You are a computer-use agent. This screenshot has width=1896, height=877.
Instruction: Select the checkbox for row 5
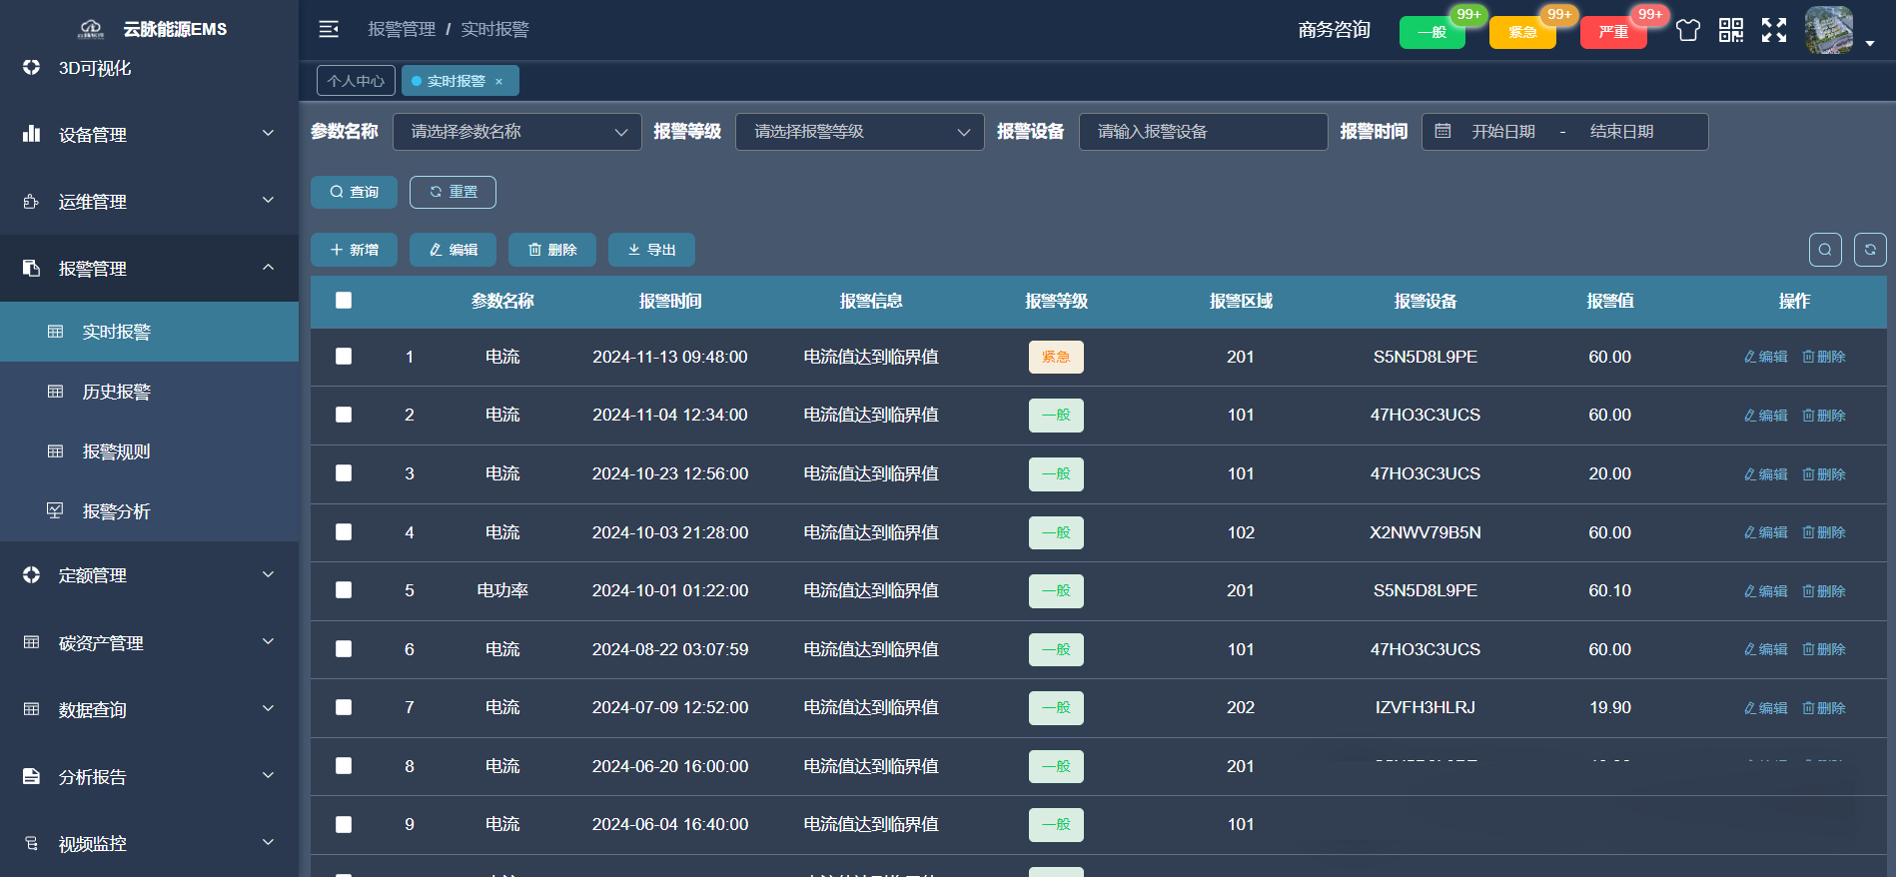coord(344,590)
